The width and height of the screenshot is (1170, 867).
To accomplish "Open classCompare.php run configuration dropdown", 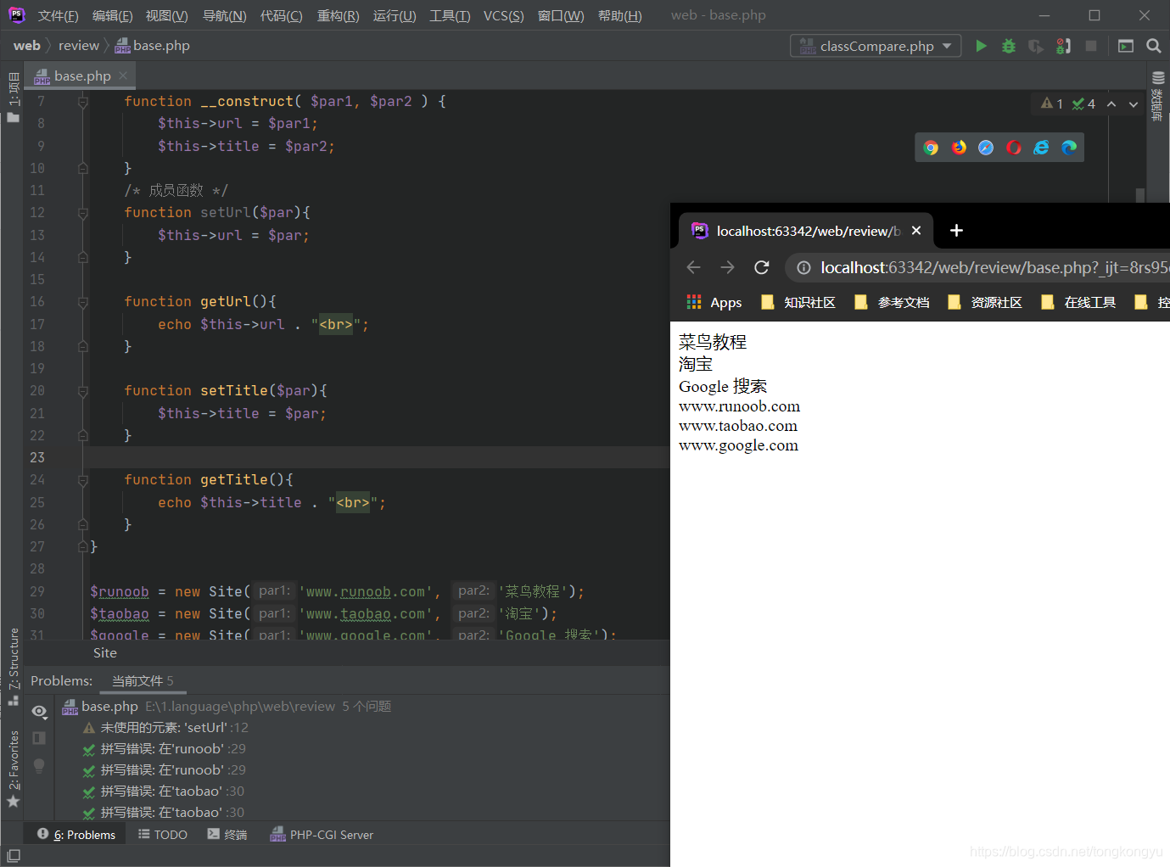I will [876, 46].
